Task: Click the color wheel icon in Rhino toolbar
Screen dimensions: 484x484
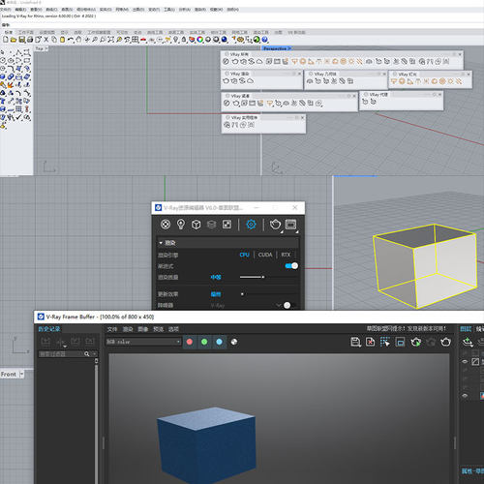Action: click(200, 40)
